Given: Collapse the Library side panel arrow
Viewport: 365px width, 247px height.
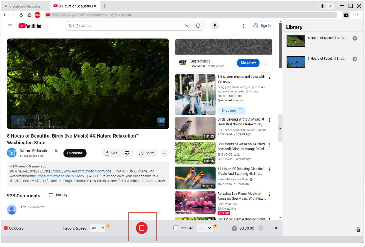Looking at the screenshot, I should (x=280, y=128).
